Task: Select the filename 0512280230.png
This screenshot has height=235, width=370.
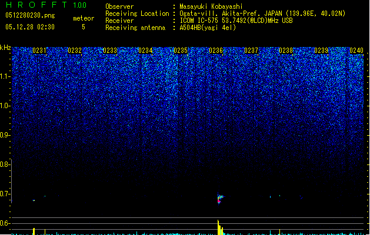Action: (x=30, y=15)
